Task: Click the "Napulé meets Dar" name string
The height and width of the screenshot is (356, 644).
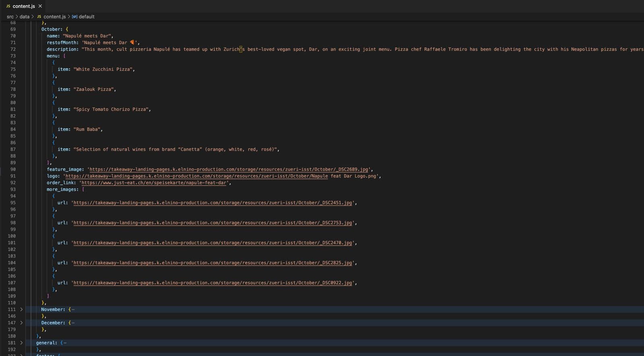Action: tap(88, 36)
